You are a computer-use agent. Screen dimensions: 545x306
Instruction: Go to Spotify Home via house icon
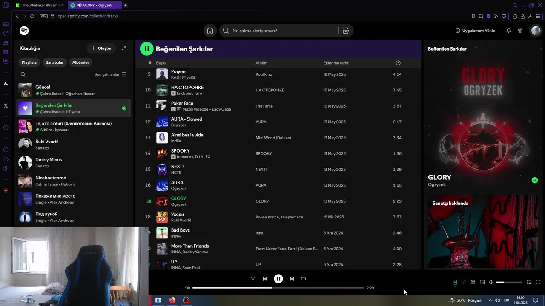coord(210,31)
